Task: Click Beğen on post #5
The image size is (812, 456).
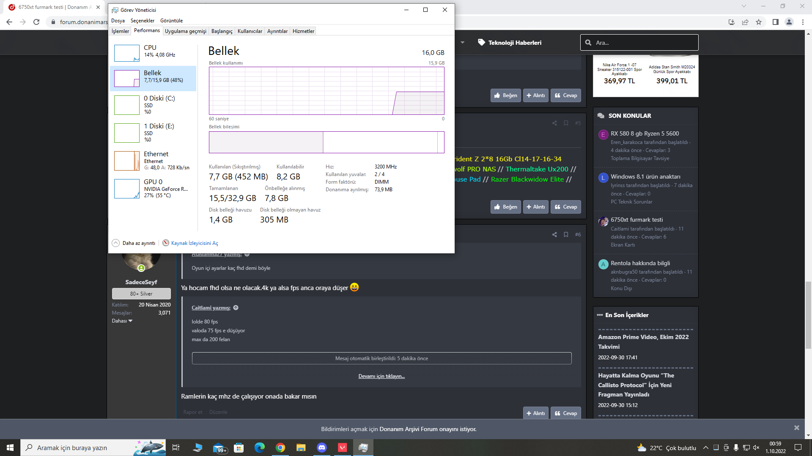Action: pyautogui.click(x=506, y=207)
